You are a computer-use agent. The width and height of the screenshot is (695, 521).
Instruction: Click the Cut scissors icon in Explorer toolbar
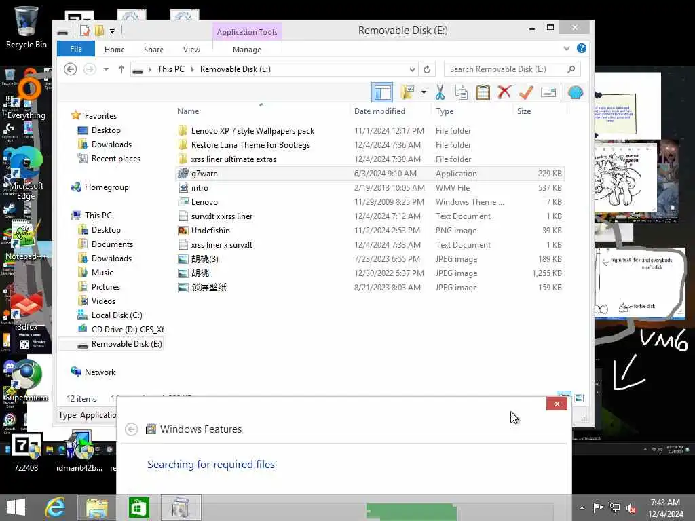click(440, 92)
